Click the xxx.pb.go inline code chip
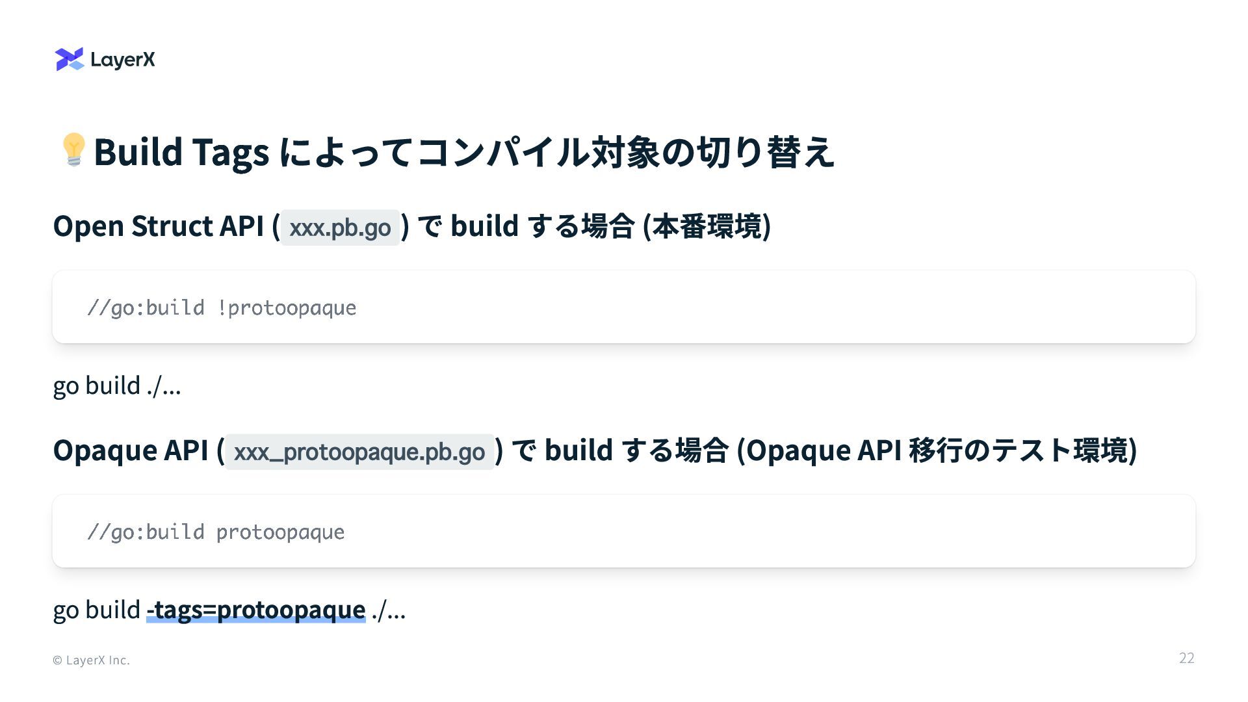 tap(340, 227)
